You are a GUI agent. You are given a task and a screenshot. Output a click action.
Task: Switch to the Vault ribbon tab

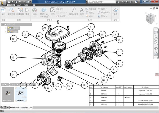(x=19, y=5)
